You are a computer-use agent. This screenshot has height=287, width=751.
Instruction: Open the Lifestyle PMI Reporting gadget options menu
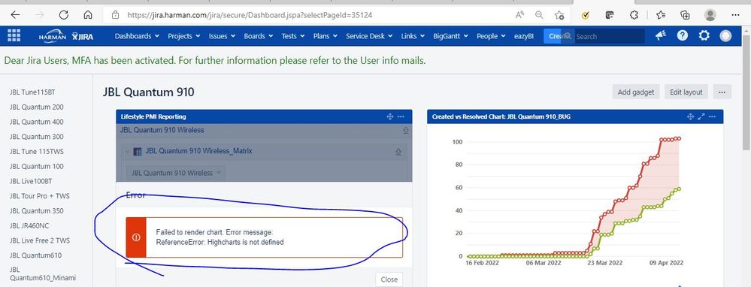(x=401, y=116)
